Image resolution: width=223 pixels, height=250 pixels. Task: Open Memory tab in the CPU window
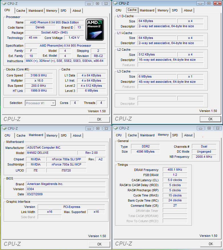click(x=51, y=11)
